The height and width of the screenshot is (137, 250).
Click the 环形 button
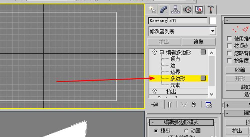click(x=238, y=79)
